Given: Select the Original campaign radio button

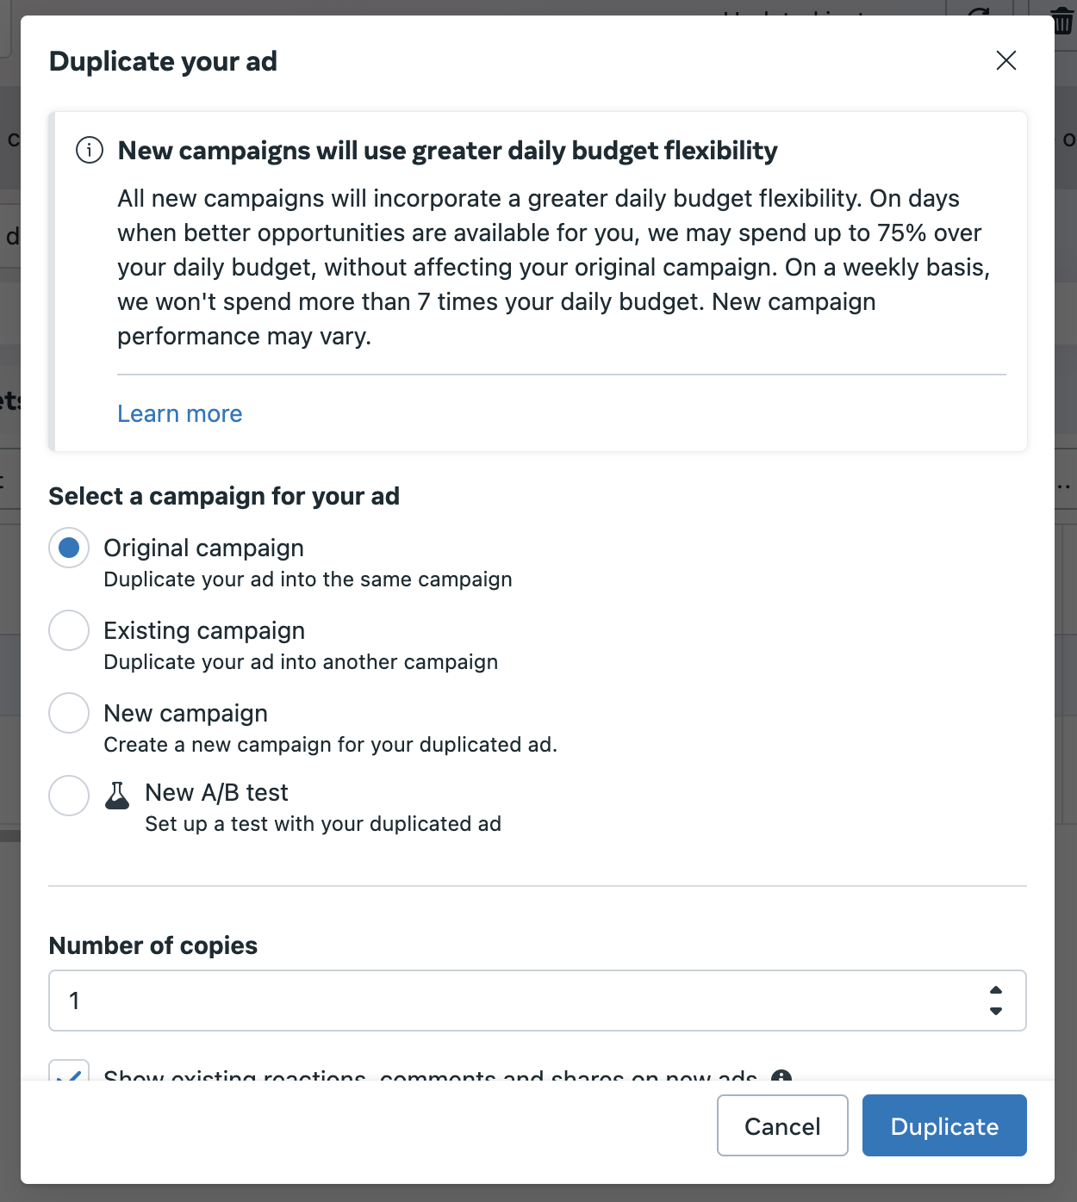Looking at the screenshot, I should point(69,548).
